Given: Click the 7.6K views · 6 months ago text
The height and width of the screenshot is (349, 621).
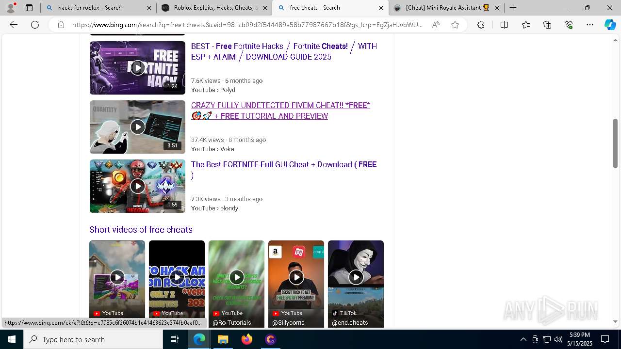Looking at the screenshot, I should tap(227, 81).
